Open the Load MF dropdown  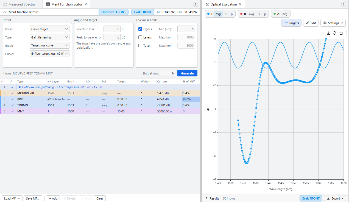pos(12,198)
